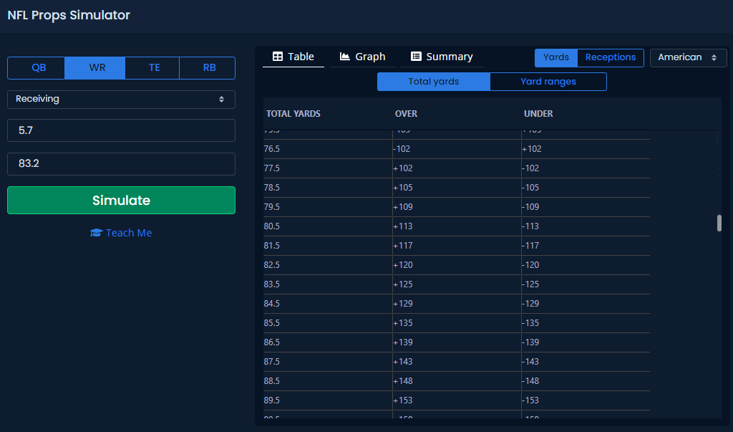
Task: Click the -153 under odds value
Action: click(x=530, y=400)
